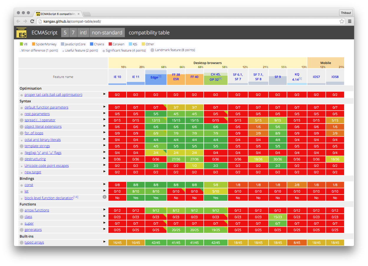This screenshot has width=368, height=266.
Task: Click the browser back arrow
Action: [18, 21]
